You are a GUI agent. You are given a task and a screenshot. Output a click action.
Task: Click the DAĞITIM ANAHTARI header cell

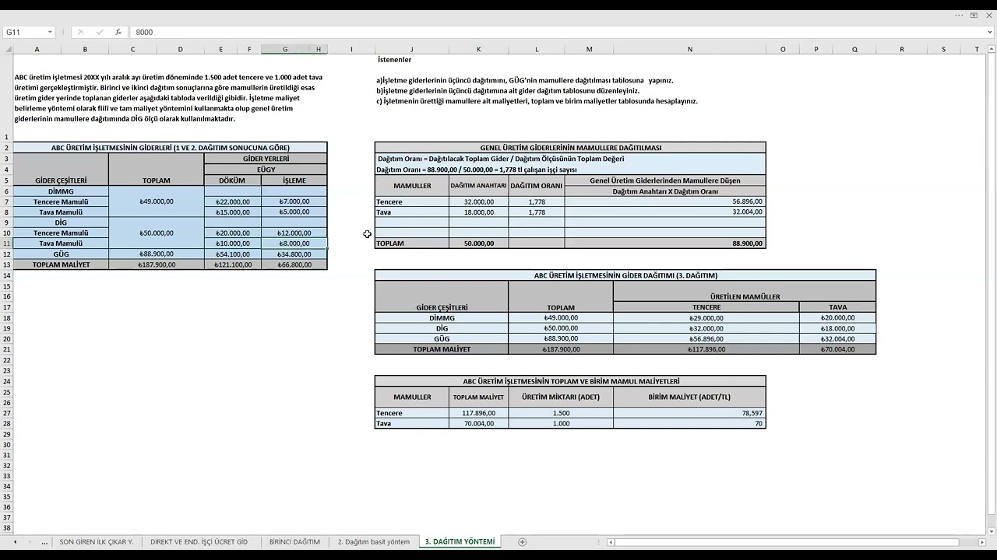click(x=478, y=186)
